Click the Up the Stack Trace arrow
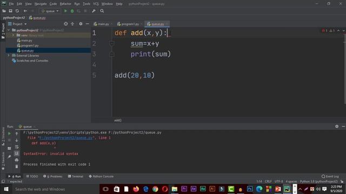The width and height of the screenshot is (346, 194). click(x=17, y=134)
